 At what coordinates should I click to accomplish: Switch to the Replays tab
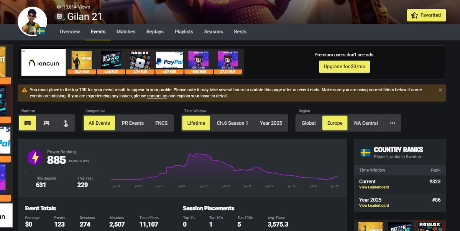[x=155, y=32]
